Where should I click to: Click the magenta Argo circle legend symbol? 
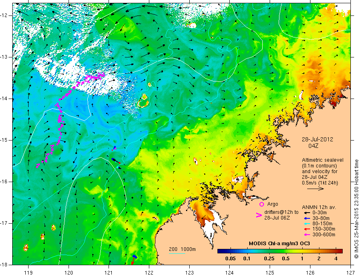(x=261, y=204)
